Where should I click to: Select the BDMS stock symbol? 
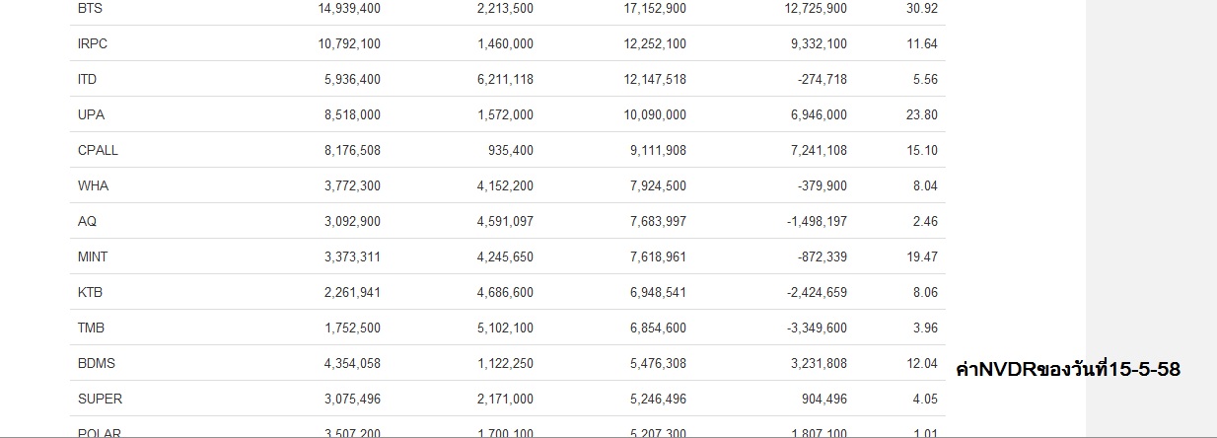96,363
